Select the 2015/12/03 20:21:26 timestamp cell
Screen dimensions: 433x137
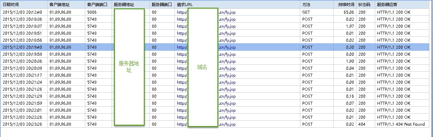click(x=22, y=89)
